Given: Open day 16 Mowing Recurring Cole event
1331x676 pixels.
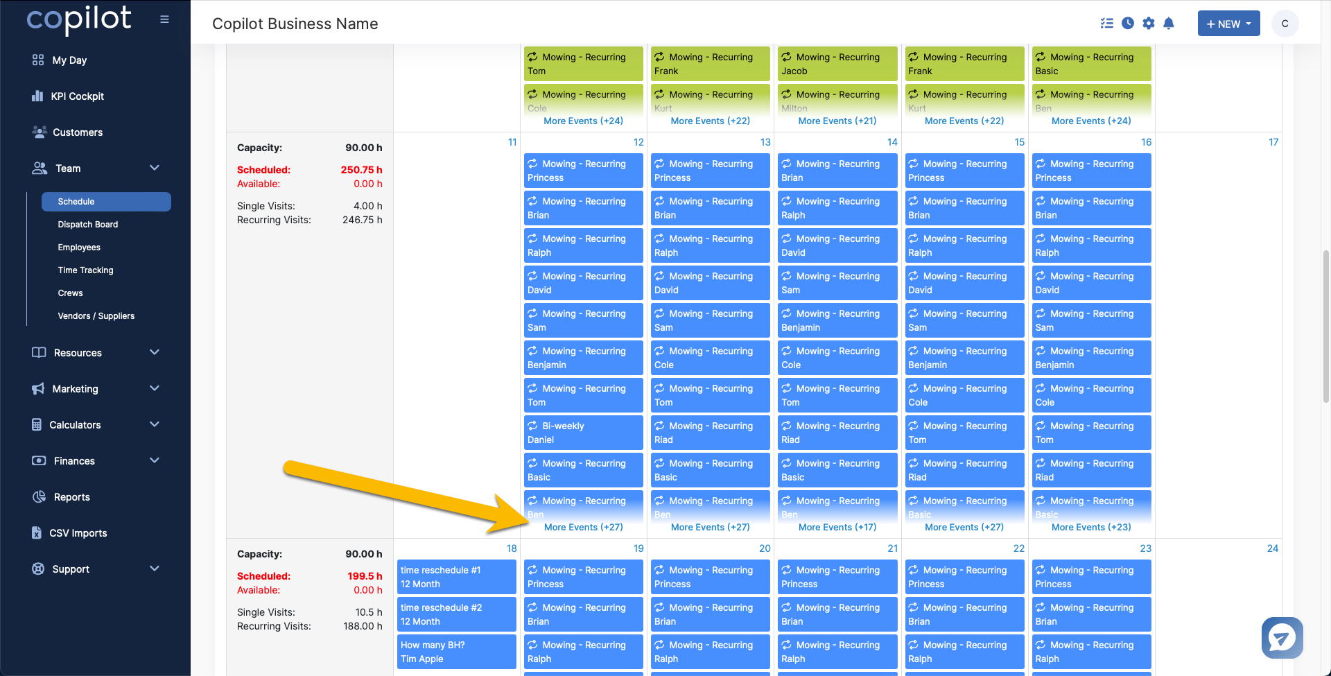Looking at the screenshot, I should pyautogui.click(x=1091, y=395).
